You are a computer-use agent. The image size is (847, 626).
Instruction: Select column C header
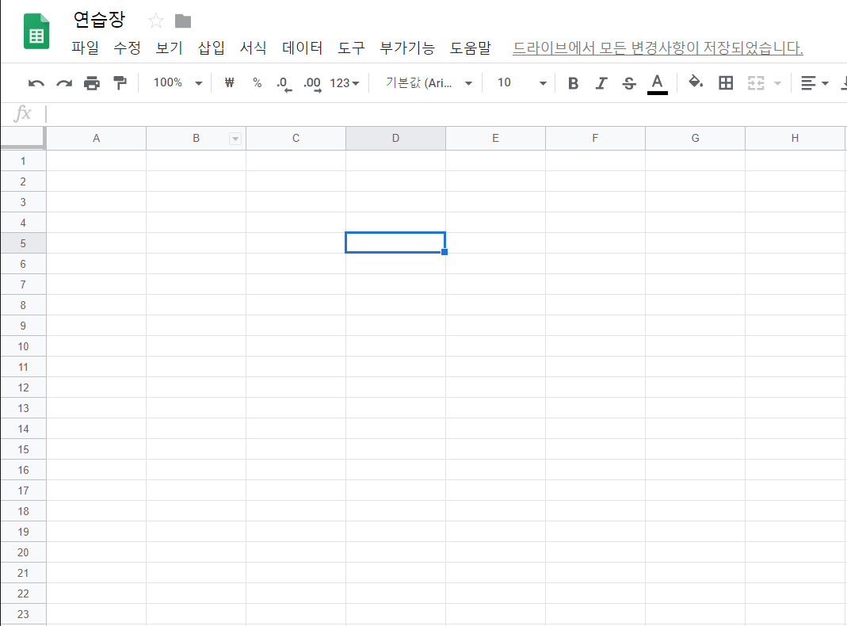coord(296,138)
